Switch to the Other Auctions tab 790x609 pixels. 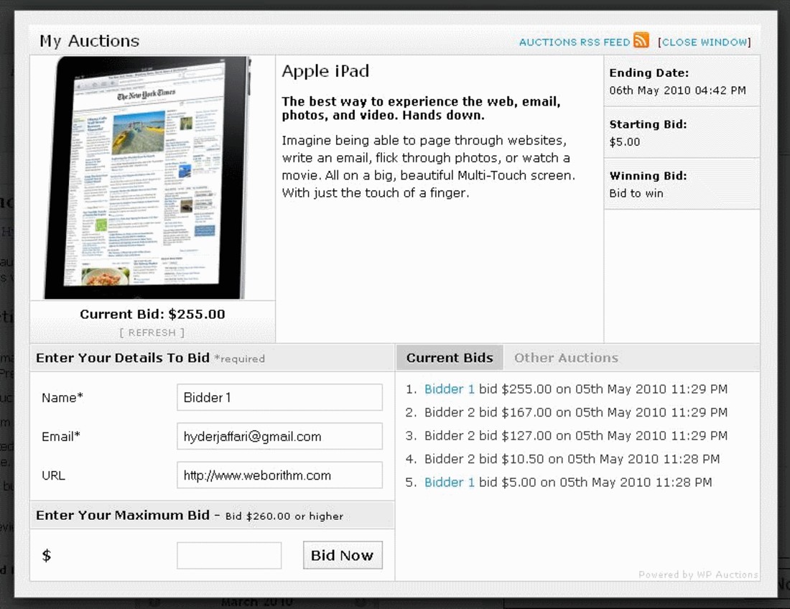[566, 358]
